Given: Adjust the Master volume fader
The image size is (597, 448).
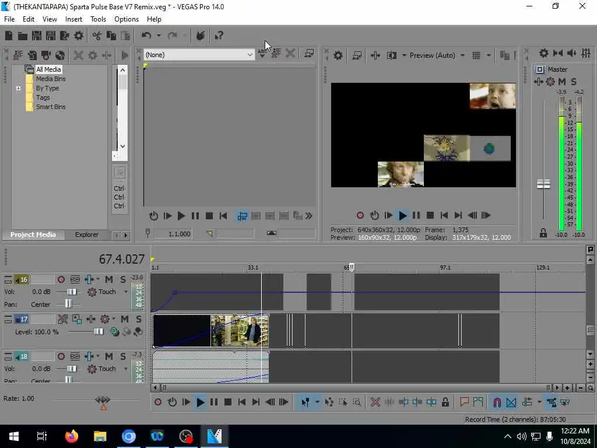Looking at the screenshot, I should coord(543,184).
